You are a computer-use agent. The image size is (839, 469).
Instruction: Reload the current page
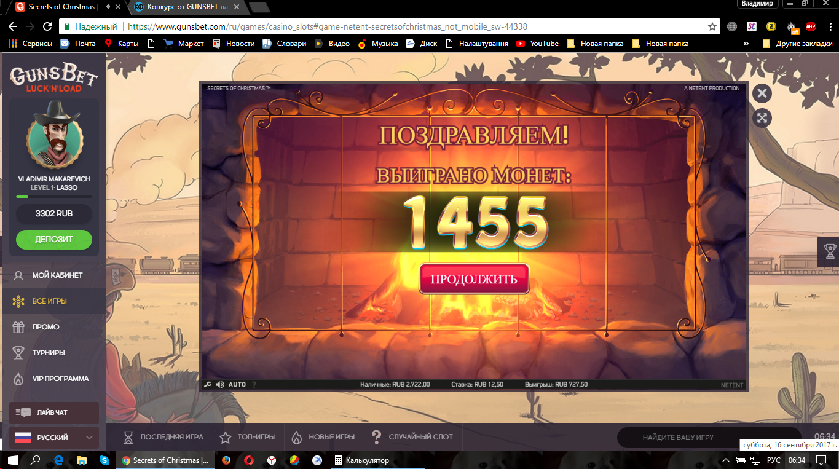(x=47, y=26)
